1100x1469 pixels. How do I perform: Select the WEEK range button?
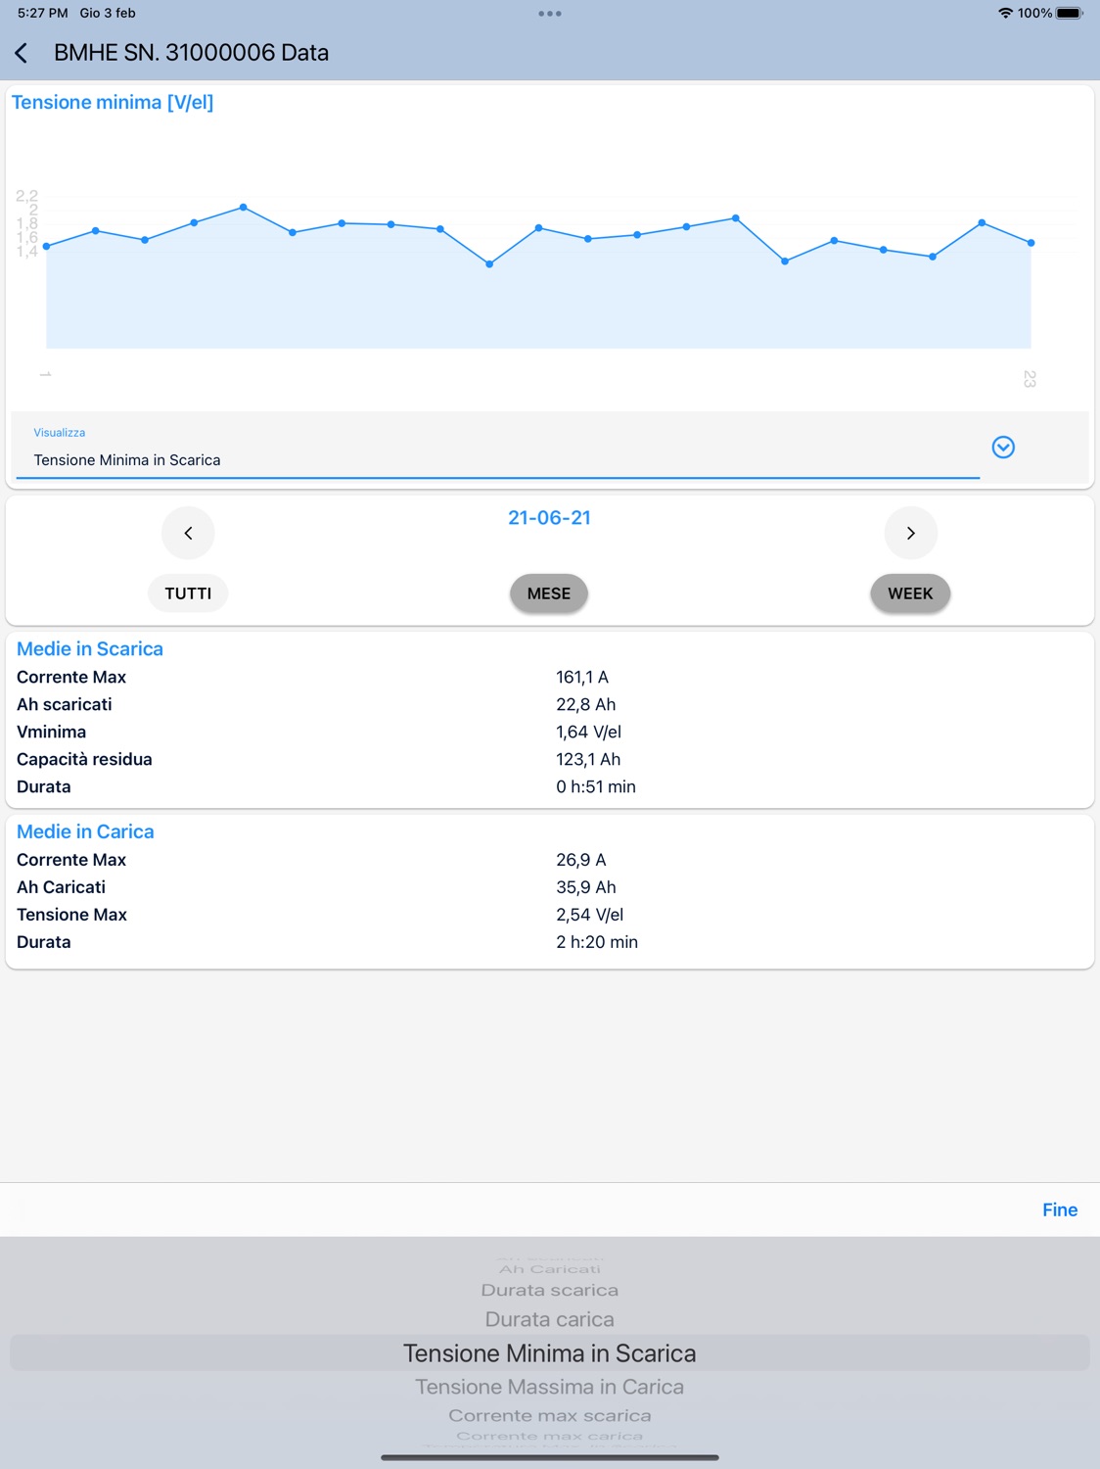coord(910,593)
